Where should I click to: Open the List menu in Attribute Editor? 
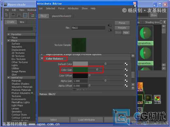pyautogui.click(x=41, y=8)
